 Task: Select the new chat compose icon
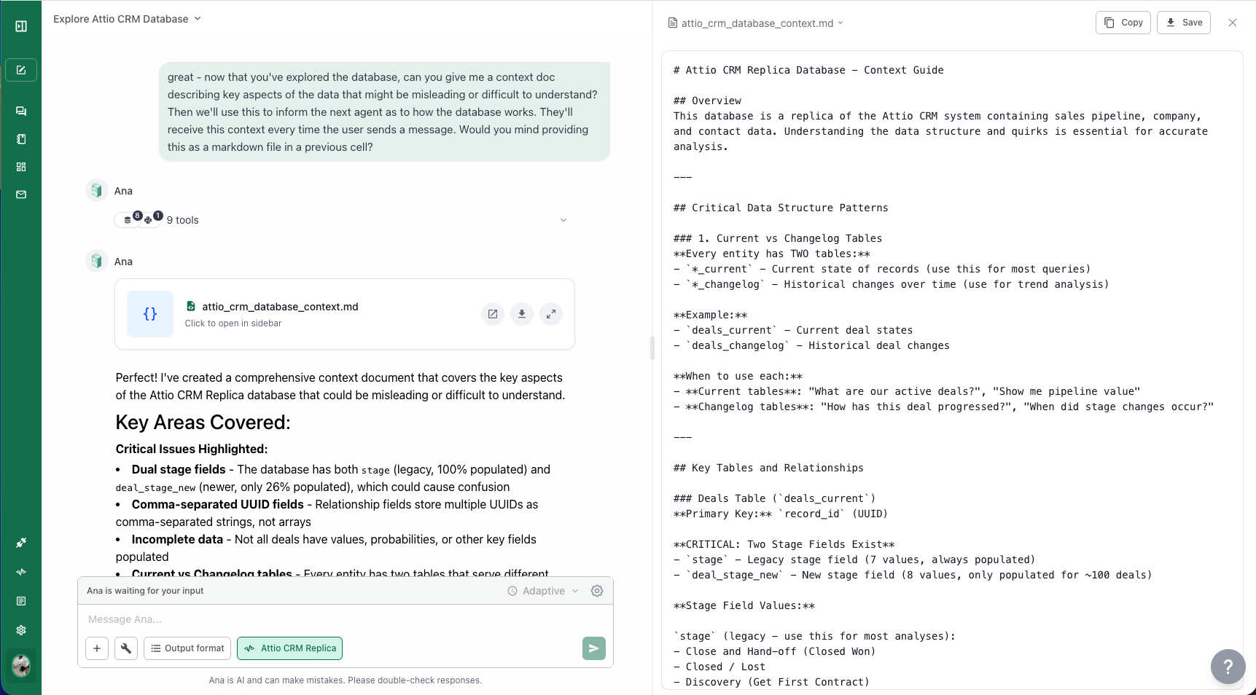pyautogui.click(x=20, y=70)
